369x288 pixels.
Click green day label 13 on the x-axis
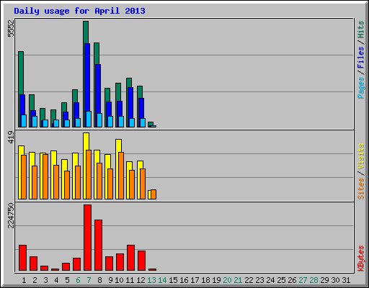point(151,280)
